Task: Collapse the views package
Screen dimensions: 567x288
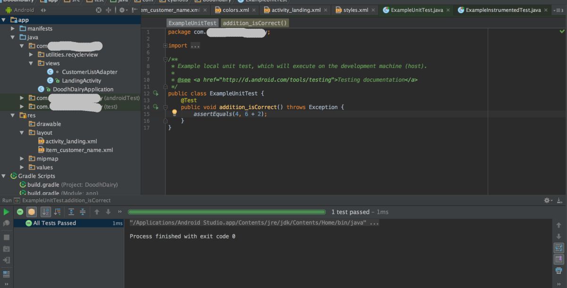Action: (x=31, y=63)
